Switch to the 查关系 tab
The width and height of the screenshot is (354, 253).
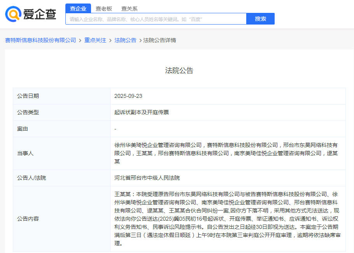pos(130,9)
